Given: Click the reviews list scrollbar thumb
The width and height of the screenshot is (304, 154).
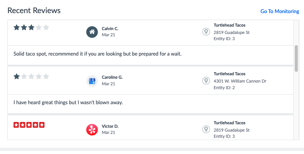Looking at the screenshot, I should point(296,59).
